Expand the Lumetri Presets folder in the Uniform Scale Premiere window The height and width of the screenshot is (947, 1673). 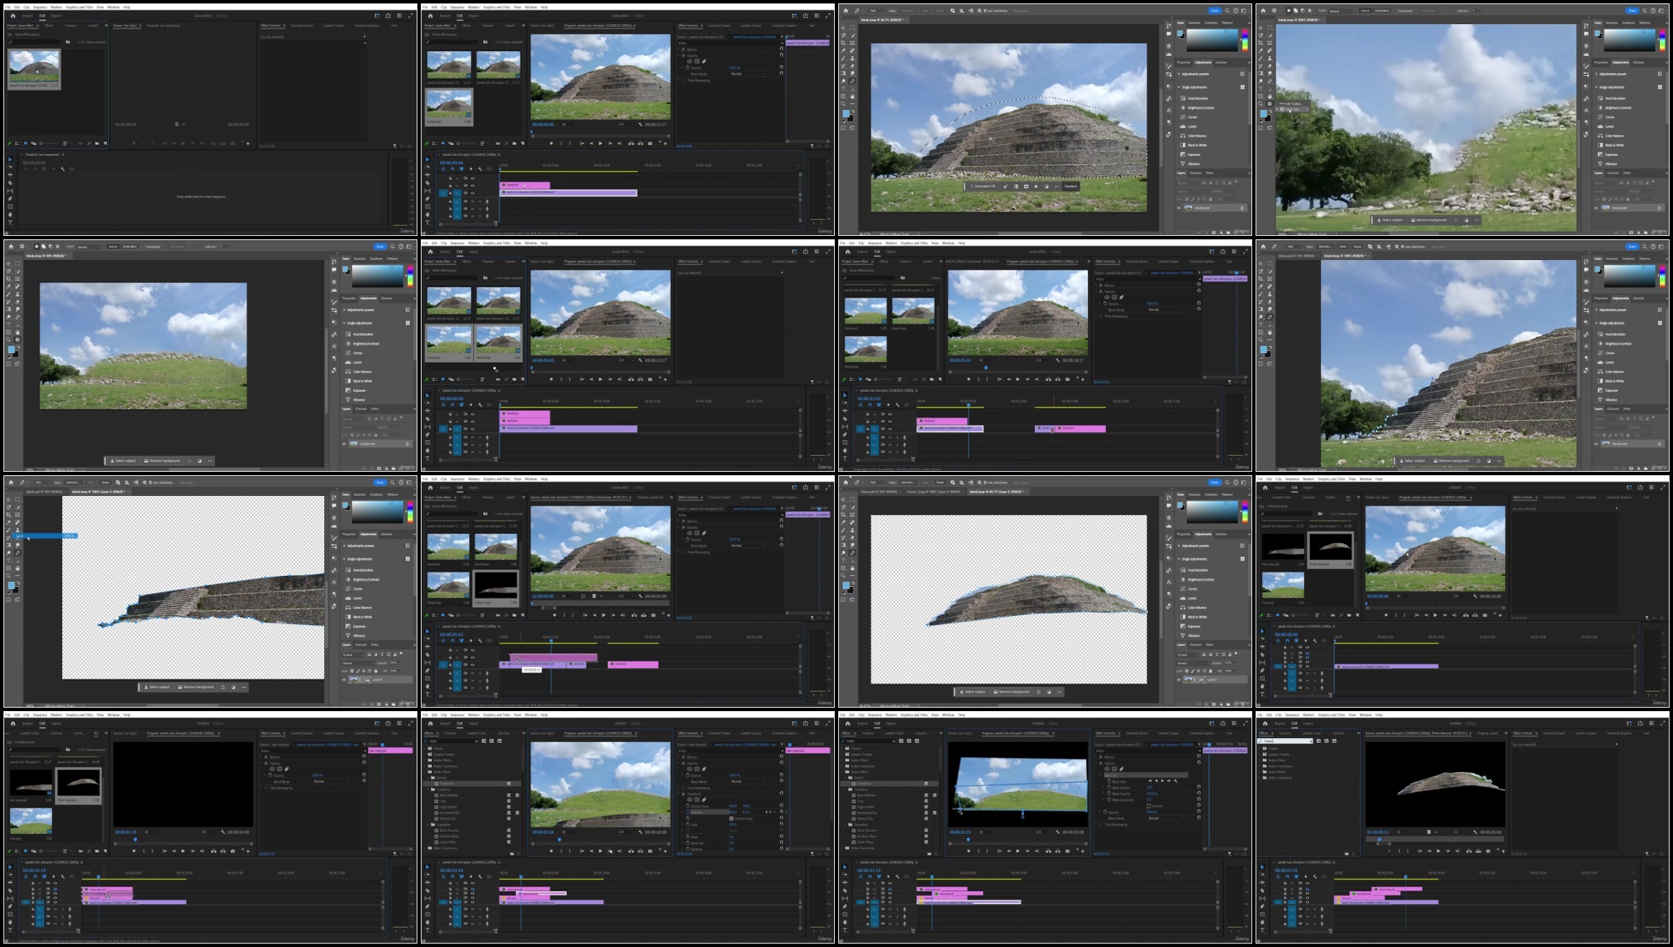(x=425, y=755)
